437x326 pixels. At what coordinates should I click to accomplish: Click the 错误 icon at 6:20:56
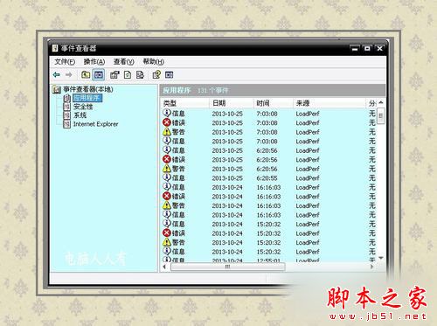167,159
